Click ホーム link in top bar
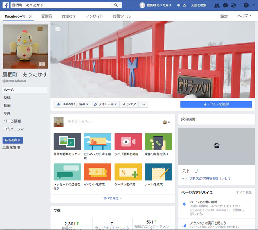Screen dimensions: 258x230 (x=181, y=5)
